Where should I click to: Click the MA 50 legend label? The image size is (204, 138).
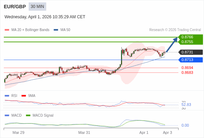coord(65,30)
